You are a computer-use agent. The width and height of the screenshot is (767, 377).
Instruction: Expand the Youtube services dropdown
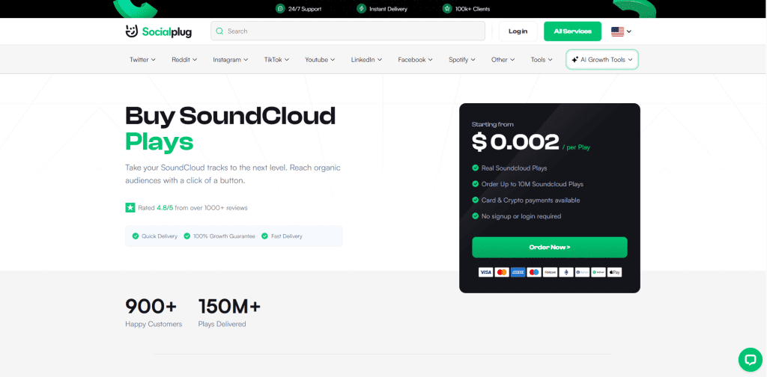320,60
